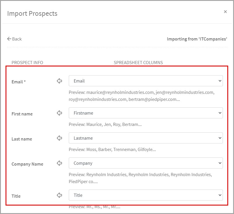Click the arrow icon beside Company Name

pyautogui.click(x=59, y=163)
